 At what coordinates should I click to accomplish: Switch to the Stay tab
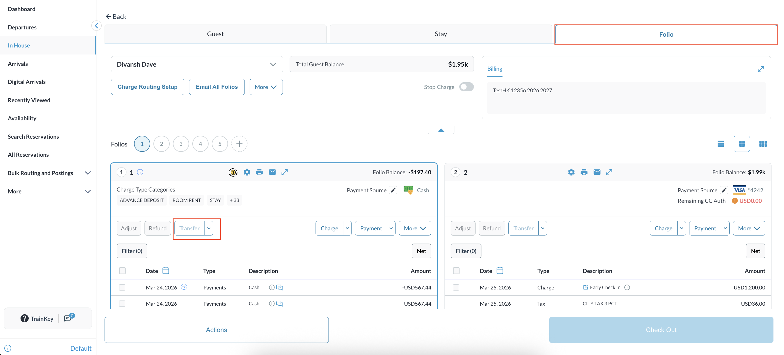(440, 34)
